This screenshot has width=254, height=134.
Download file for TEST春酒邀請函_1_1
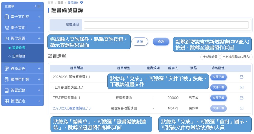click(218, 87)
